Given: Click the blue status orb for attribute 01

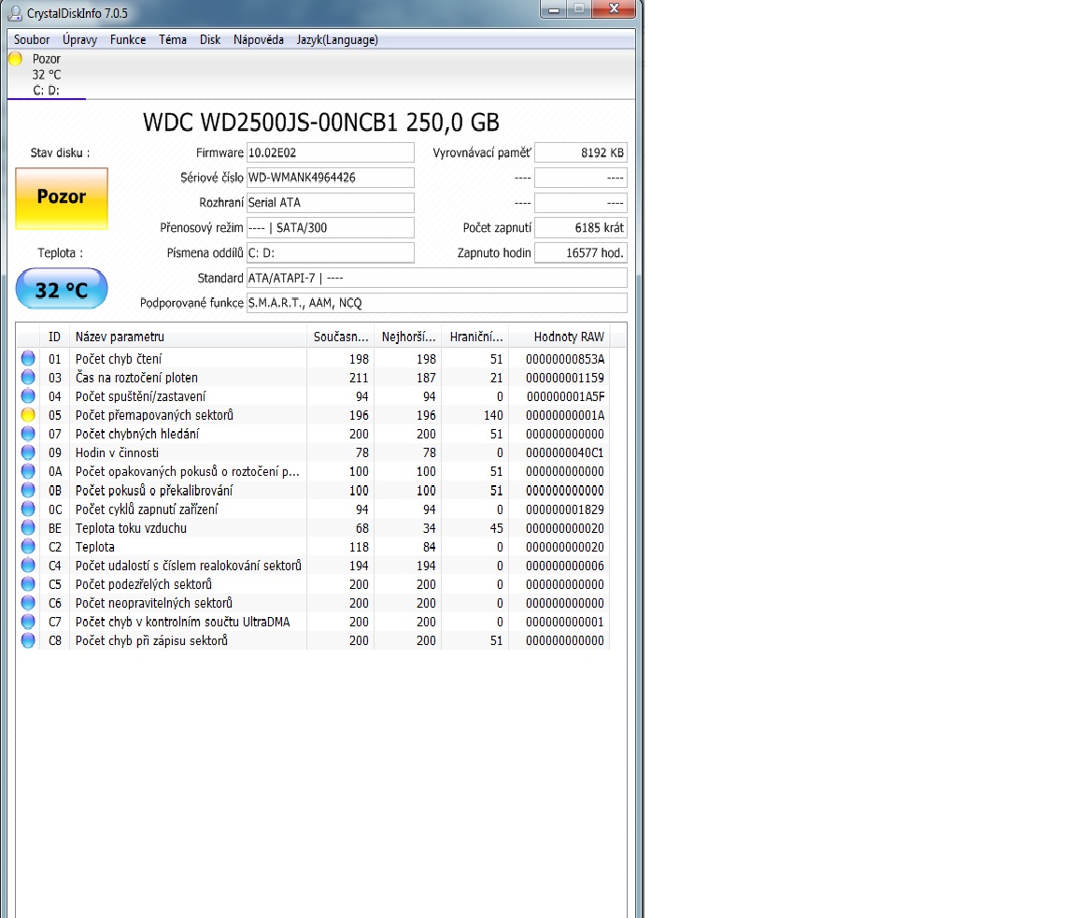Looking at the screenshot, I should coord(28,358).
